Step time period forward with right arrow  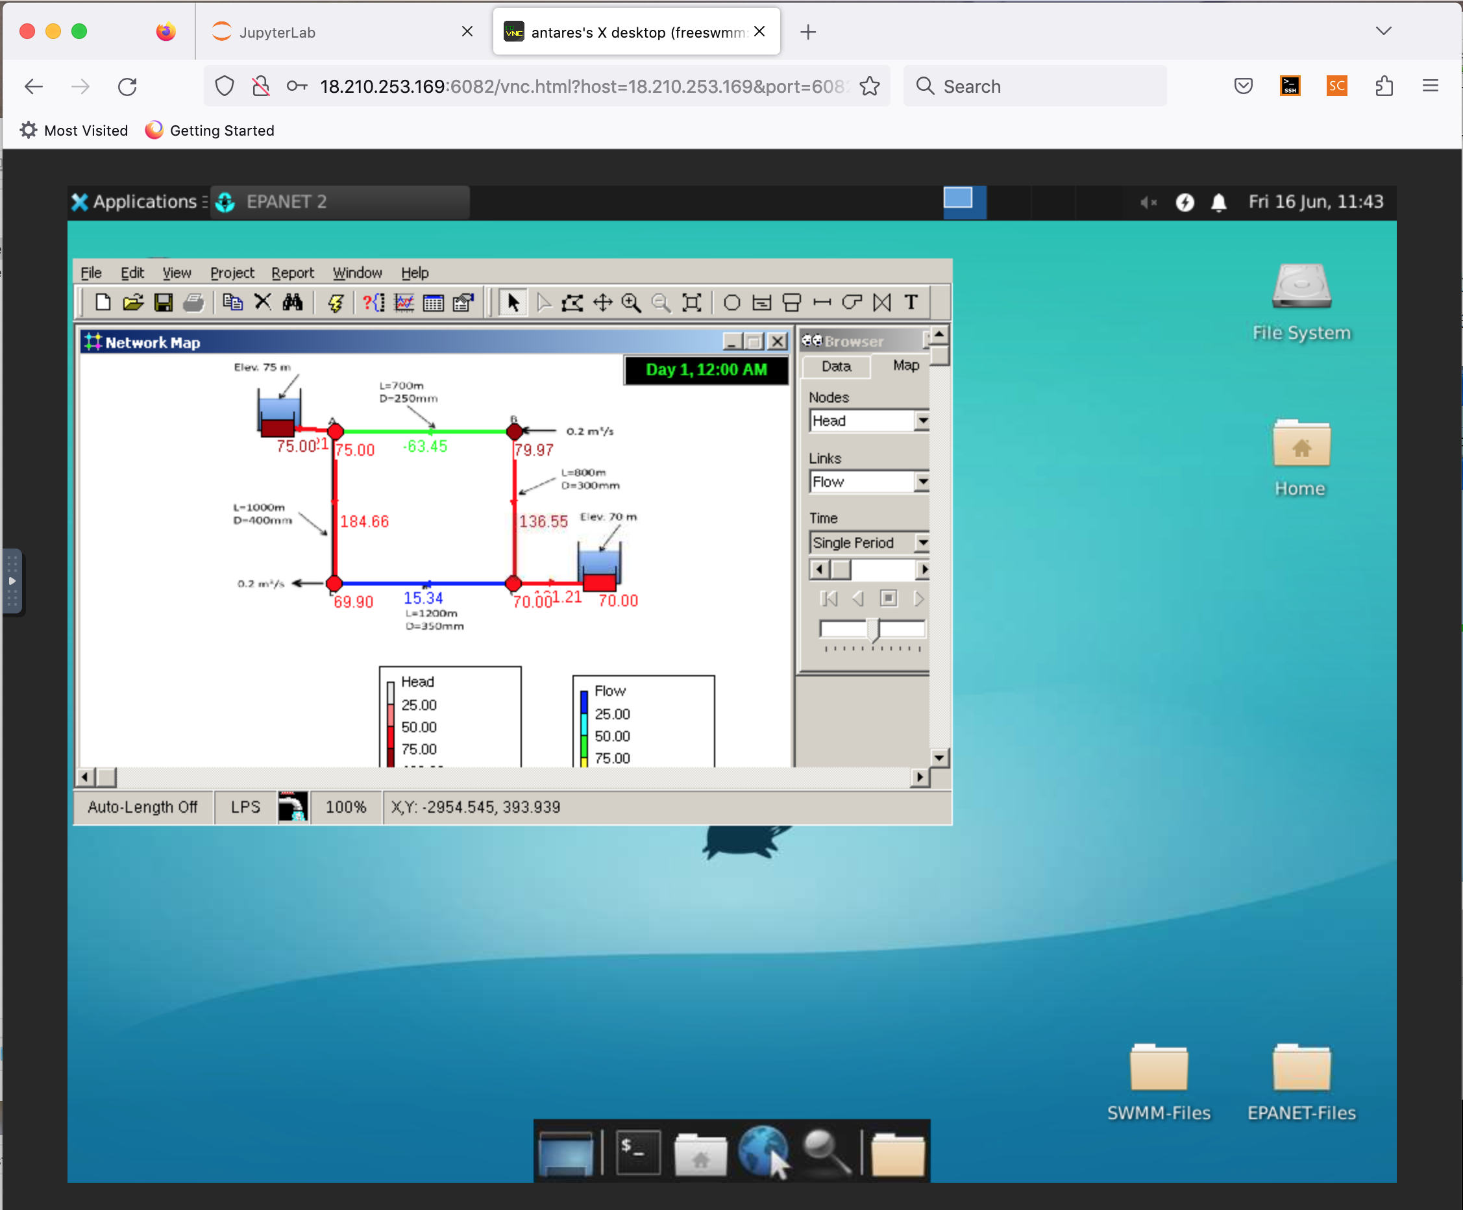[x=924, y=570]
